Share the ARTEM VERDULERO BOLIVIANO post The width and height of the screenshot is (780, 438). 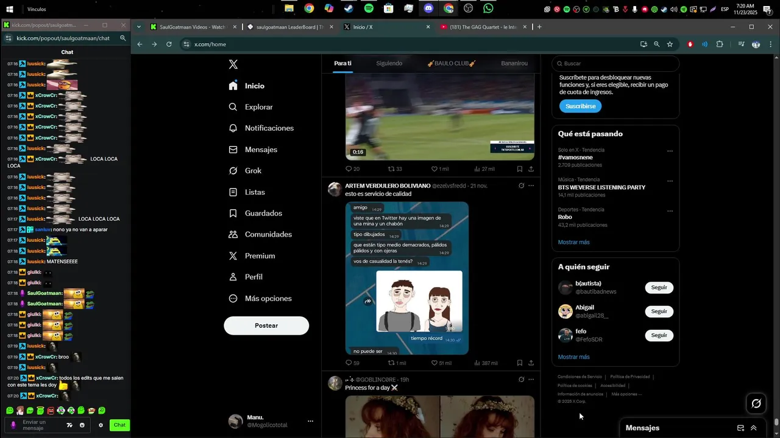coord(531,363)
